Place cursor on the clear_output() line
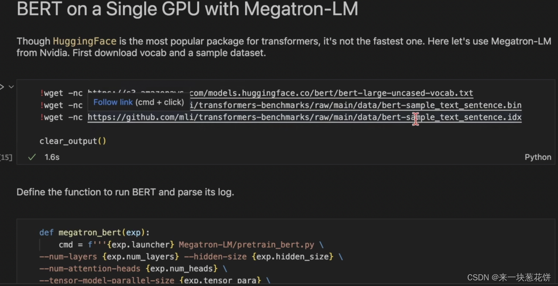558x286 pixels. click(x=73, y=141)
